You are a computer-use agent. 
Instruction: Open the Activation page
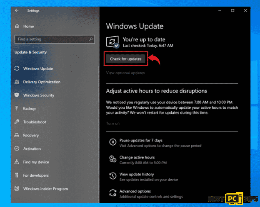click(32, 149)
